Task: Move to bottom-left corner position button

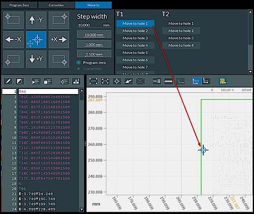Action: 14,59
